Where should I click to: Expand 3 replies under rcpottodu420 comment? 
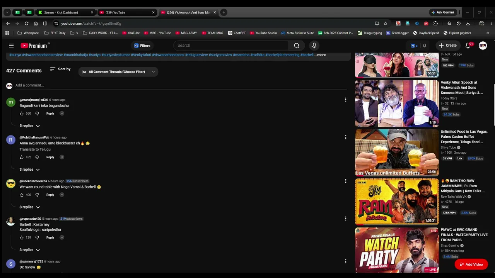[30, 250]
